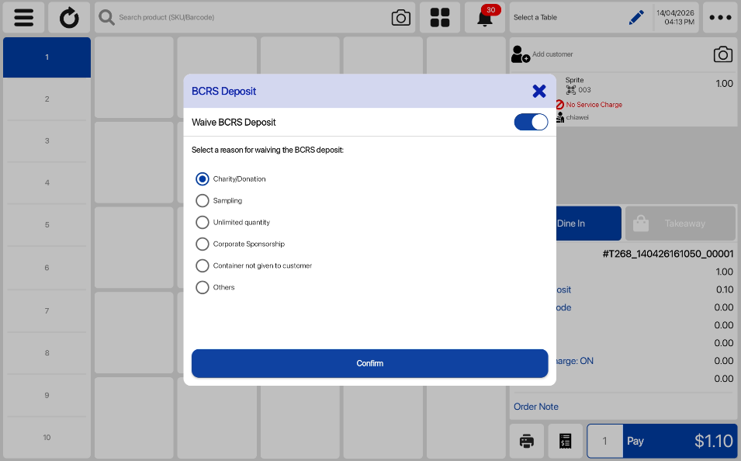741x461 pixels.
Task: Open camera scanner in search bar
Action: [x=400, y=18]
